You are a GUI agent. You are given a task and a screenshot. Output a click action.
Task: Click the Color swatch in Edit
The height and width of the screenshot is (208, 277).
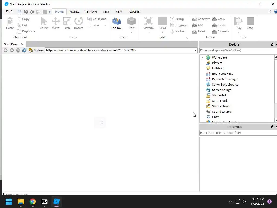point(162,21)
